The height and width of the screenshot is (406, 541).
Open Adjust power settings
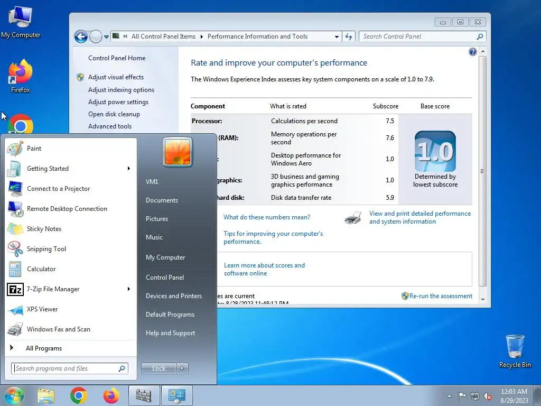click(118, 102)
